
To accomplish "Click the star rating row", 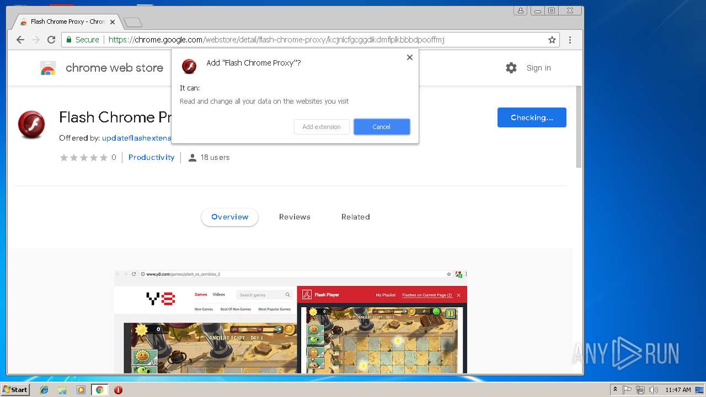I will pos(83,158).
